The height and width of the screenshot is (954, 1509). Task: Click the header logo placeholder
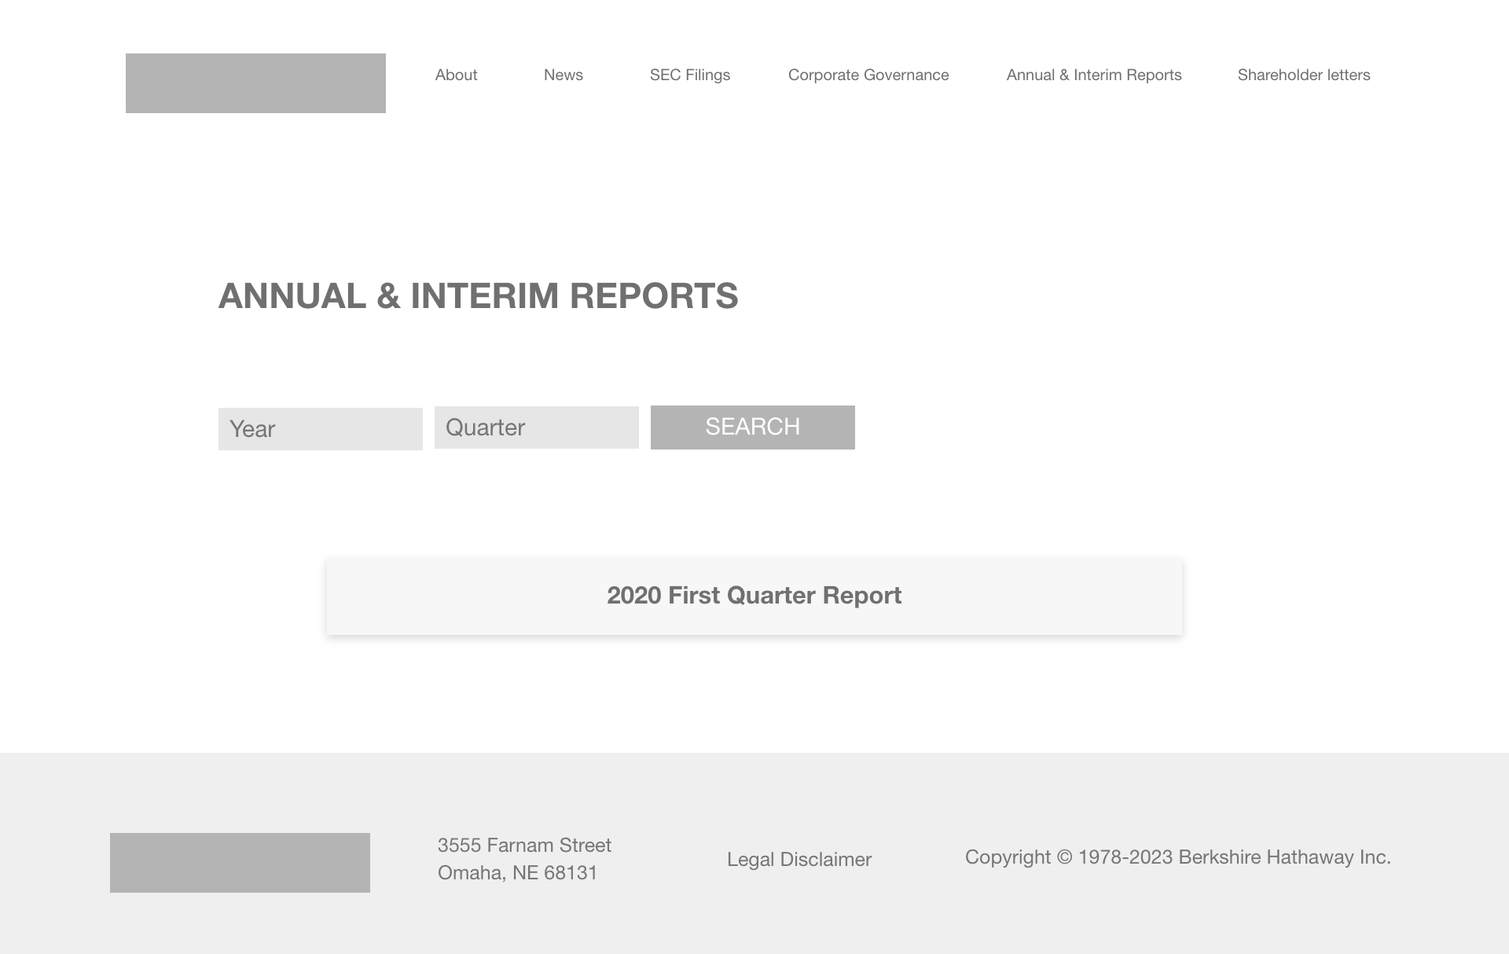tap(255, 83)
